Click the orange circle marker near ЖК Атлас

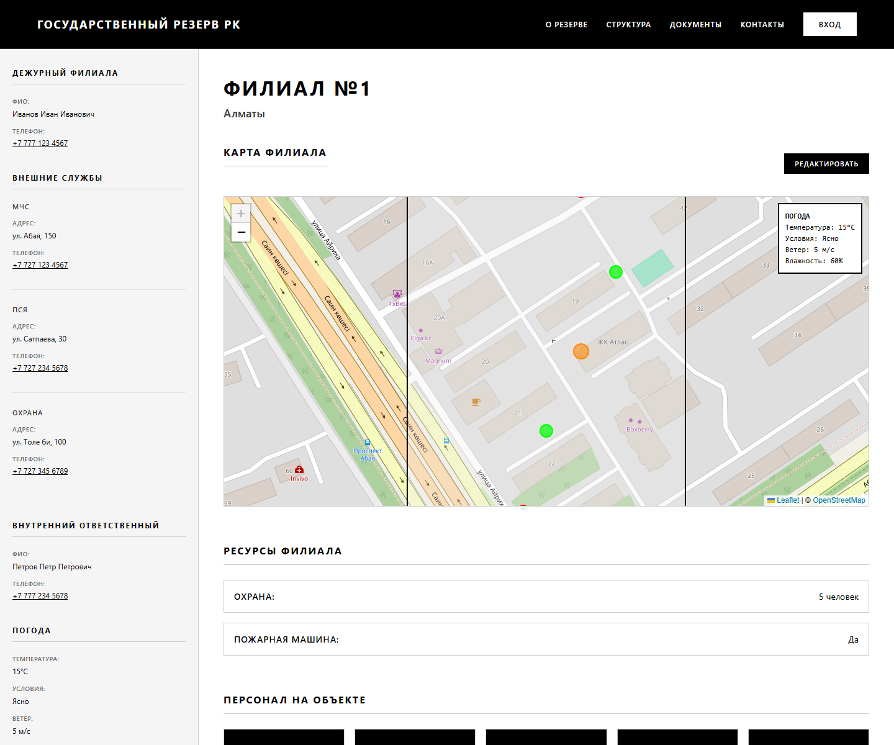(x=581, y=351)
